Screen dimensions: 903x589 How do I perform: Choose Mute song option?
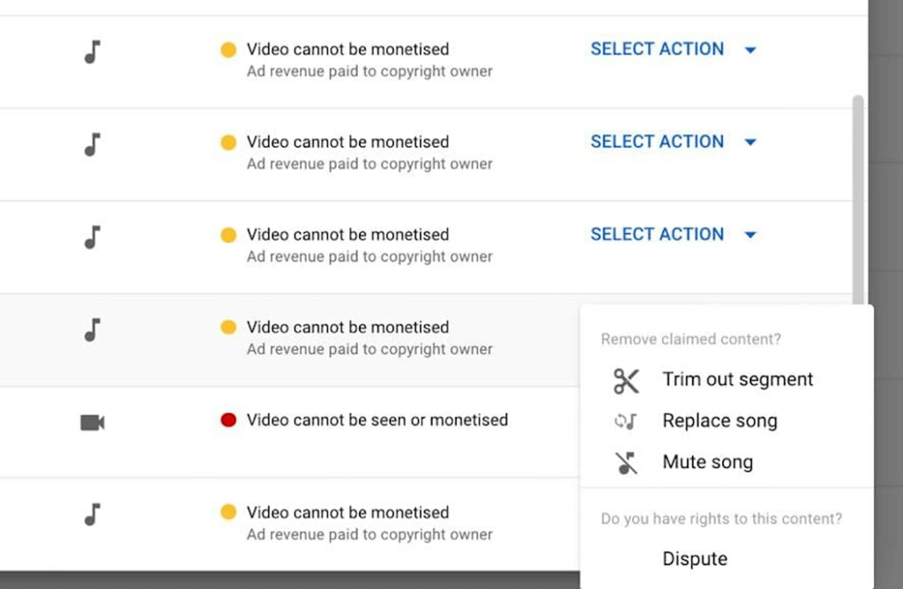707,463
